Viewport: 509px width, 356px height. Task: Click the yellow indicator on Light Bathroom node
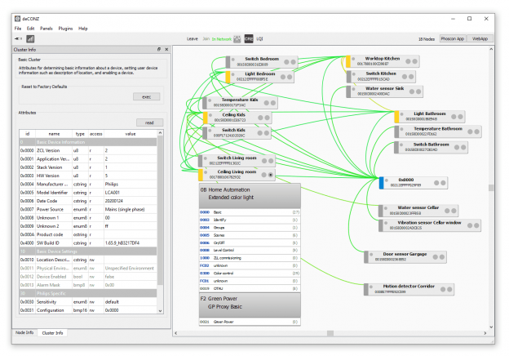pos(397,117)
